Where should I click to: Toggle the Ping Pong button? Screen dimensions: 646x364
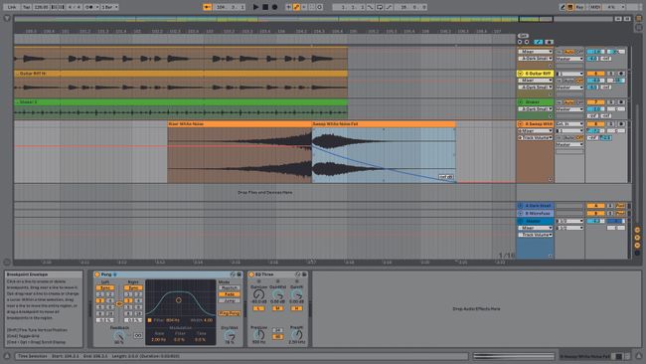pyautogui.click(x=229, y=313)
